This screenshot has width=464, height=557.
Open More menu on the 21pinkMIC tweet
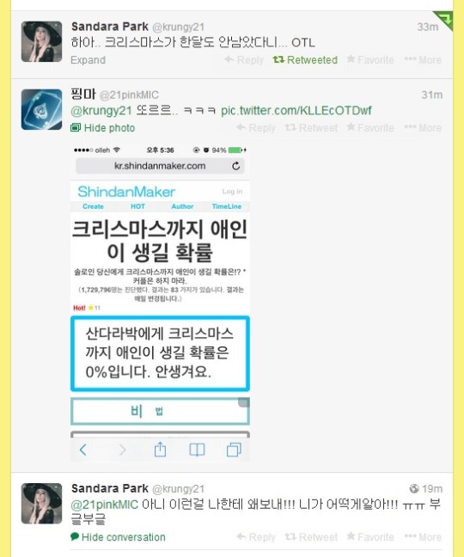[423, 128]
